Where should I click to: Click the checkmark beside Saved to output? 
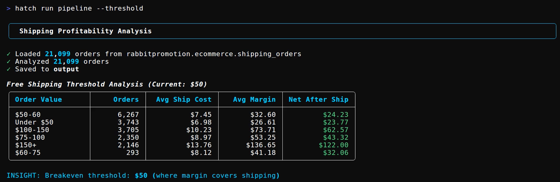[8, 69]
